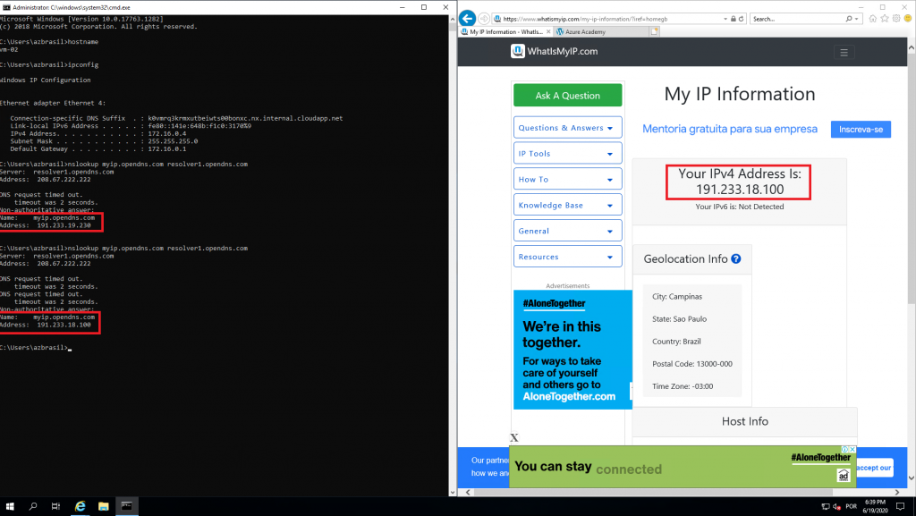The width and height of the screenshot is (916, 516).
Task: Open the address bar autocomplete dropdown arrow
Action: [x=725, y=19]
